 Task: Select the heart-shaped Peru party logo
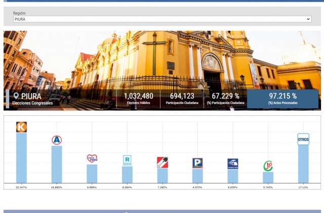(92, 159)
